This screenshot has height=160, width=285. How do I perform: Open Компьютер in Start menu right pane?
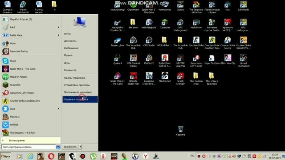pyautogui.click(x=80, y=70)
